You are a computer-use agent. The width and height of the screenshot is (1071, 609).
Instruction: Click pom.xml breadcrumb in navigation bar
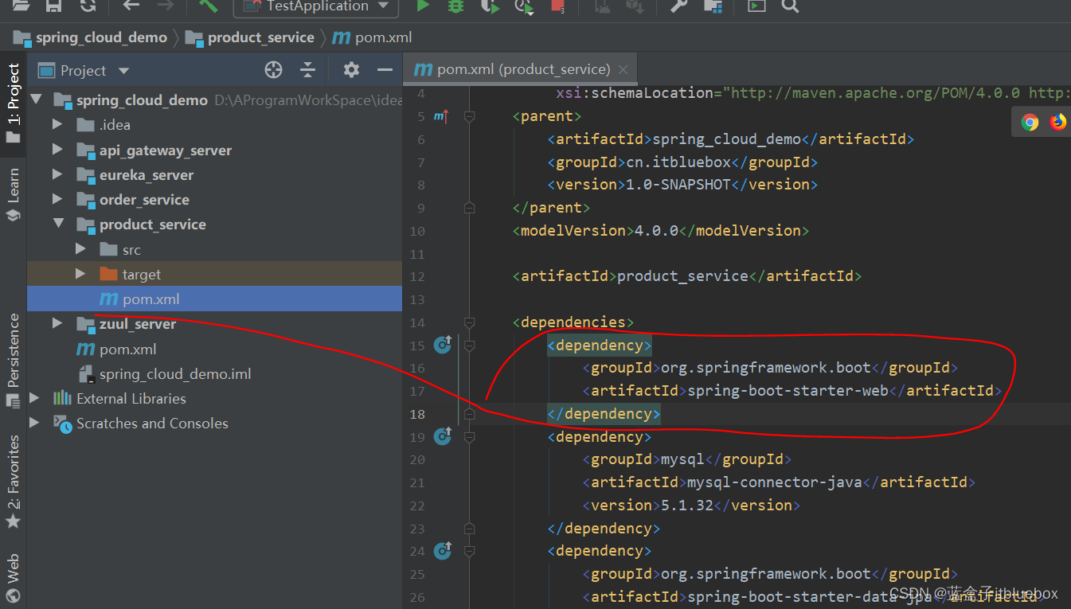(x=372, y=37)
